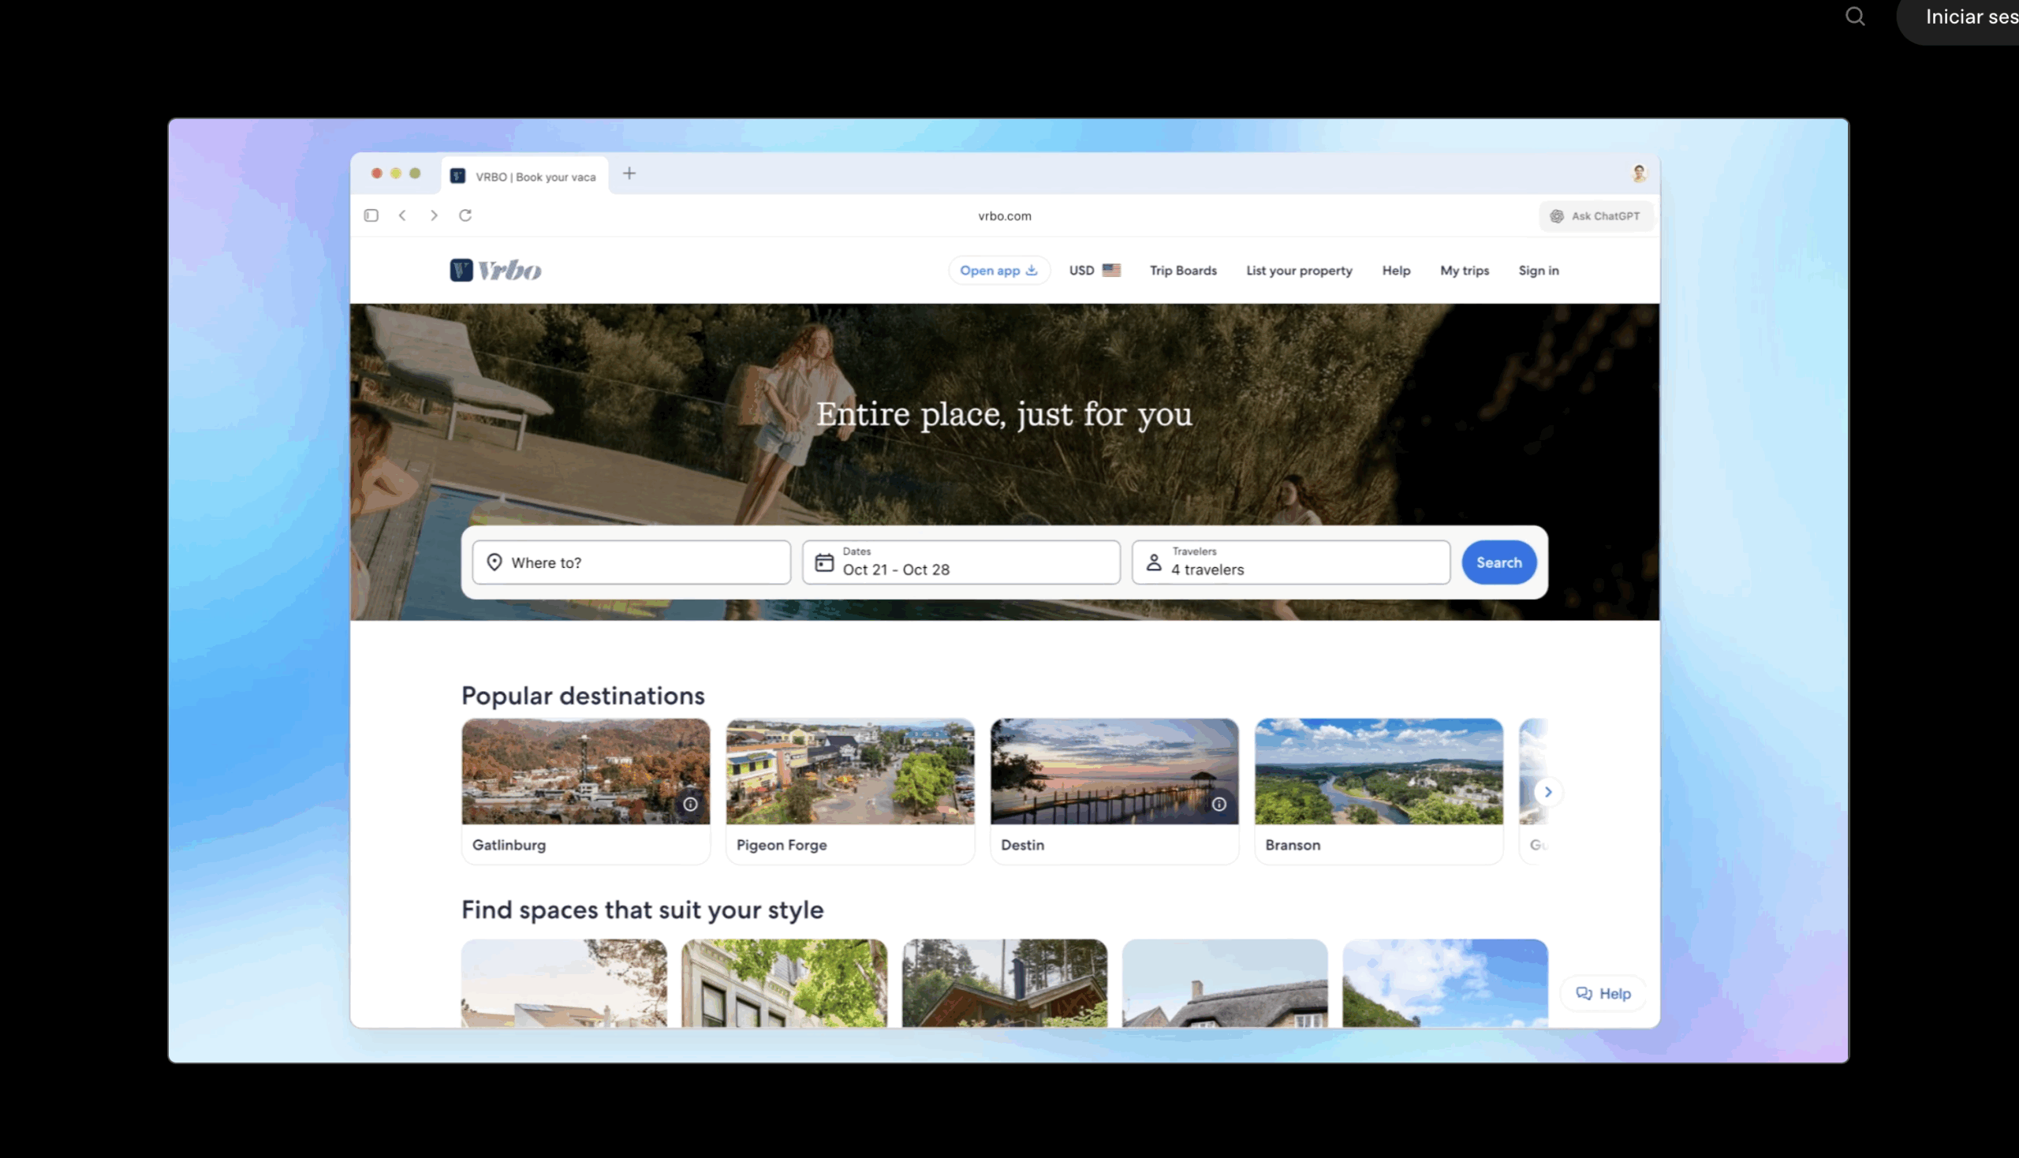Click the search magnifier at top right
The image size is (2019, 1158).
(1854, 17)
